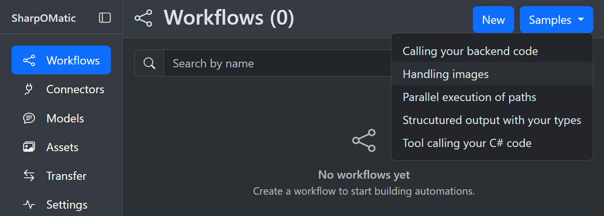Select 'Parallel execution of paths' sample
Screen dimensions: 604x216
point(469,97)
